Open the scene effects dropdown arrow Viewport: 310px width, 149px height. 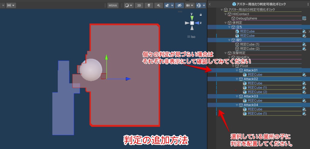pyautogui.click(x=172, y=5)
